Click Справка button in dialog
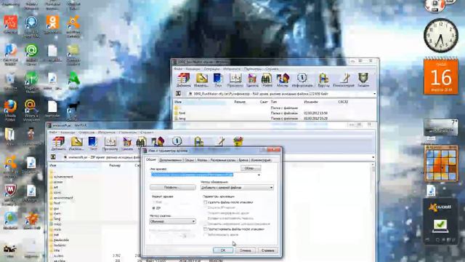This screenshot has height=262, width=465. click(268, 250)
